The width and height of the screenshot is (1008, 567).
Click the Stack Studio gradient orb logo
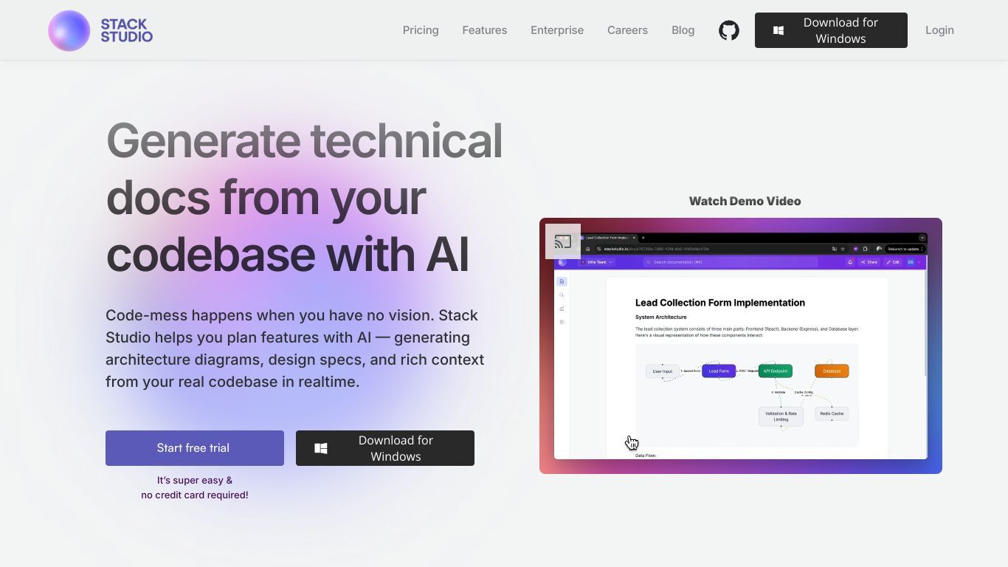point(69,30)
